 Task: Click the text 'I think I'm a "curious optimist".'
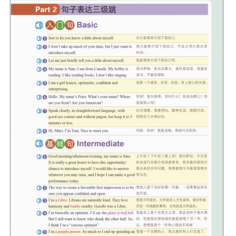pos(74,225)
